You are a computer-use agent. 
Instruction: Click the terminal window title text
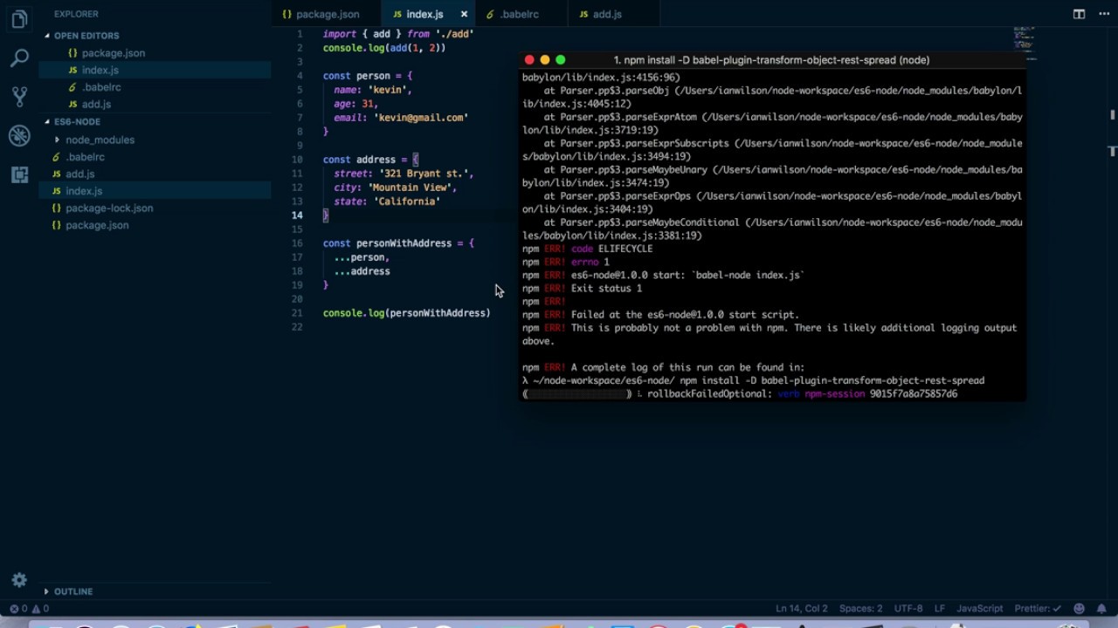(771, 60)
